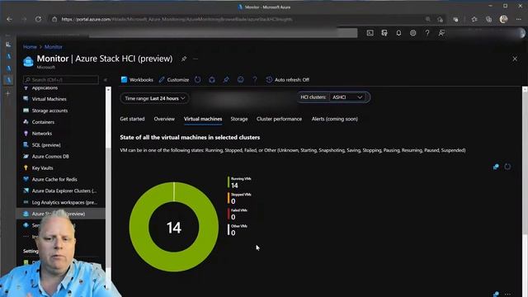Pin the VM state chart using its pin icon
The image size is (528, 297).
[x=496, y=167]
